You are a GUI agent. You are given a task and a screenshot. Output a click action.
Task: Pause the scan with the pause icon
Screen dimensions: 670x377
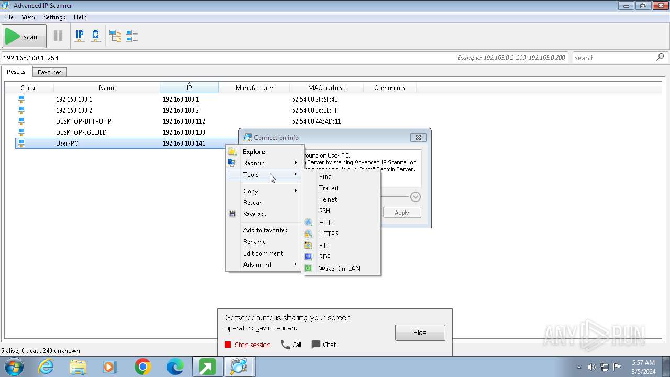(58, 36)
